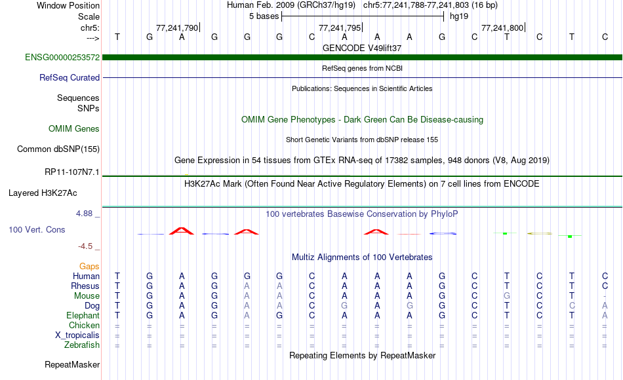Click the Scale label
This screenshot has width=623, height=380.
click(89, 16)
